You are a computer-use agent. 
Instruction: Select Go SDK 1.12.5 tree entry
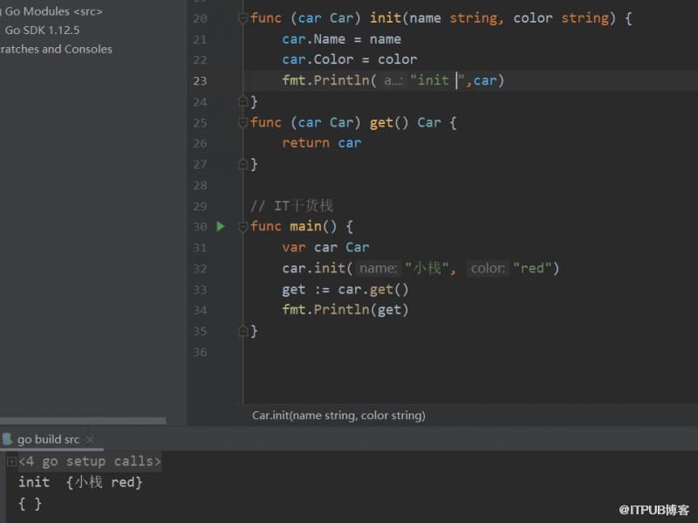tap(42, 31)
